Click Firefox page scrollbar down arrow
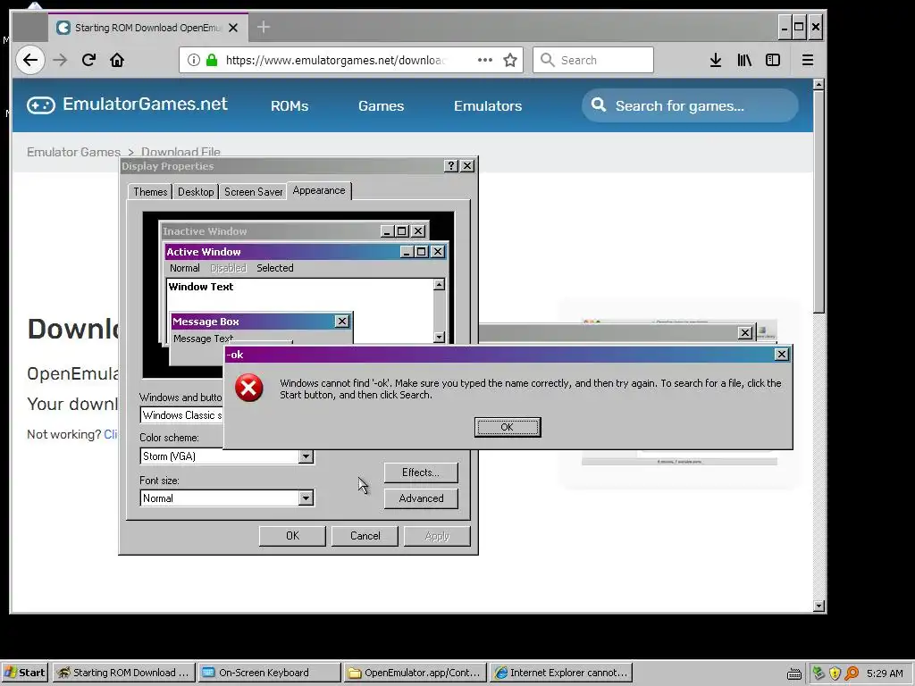Image resolution: width=915 pixels, height=686 pixels. point(818,607)
